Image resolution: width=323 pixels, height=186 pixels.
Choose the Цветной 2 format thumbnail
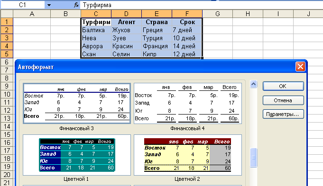(188, 155)
